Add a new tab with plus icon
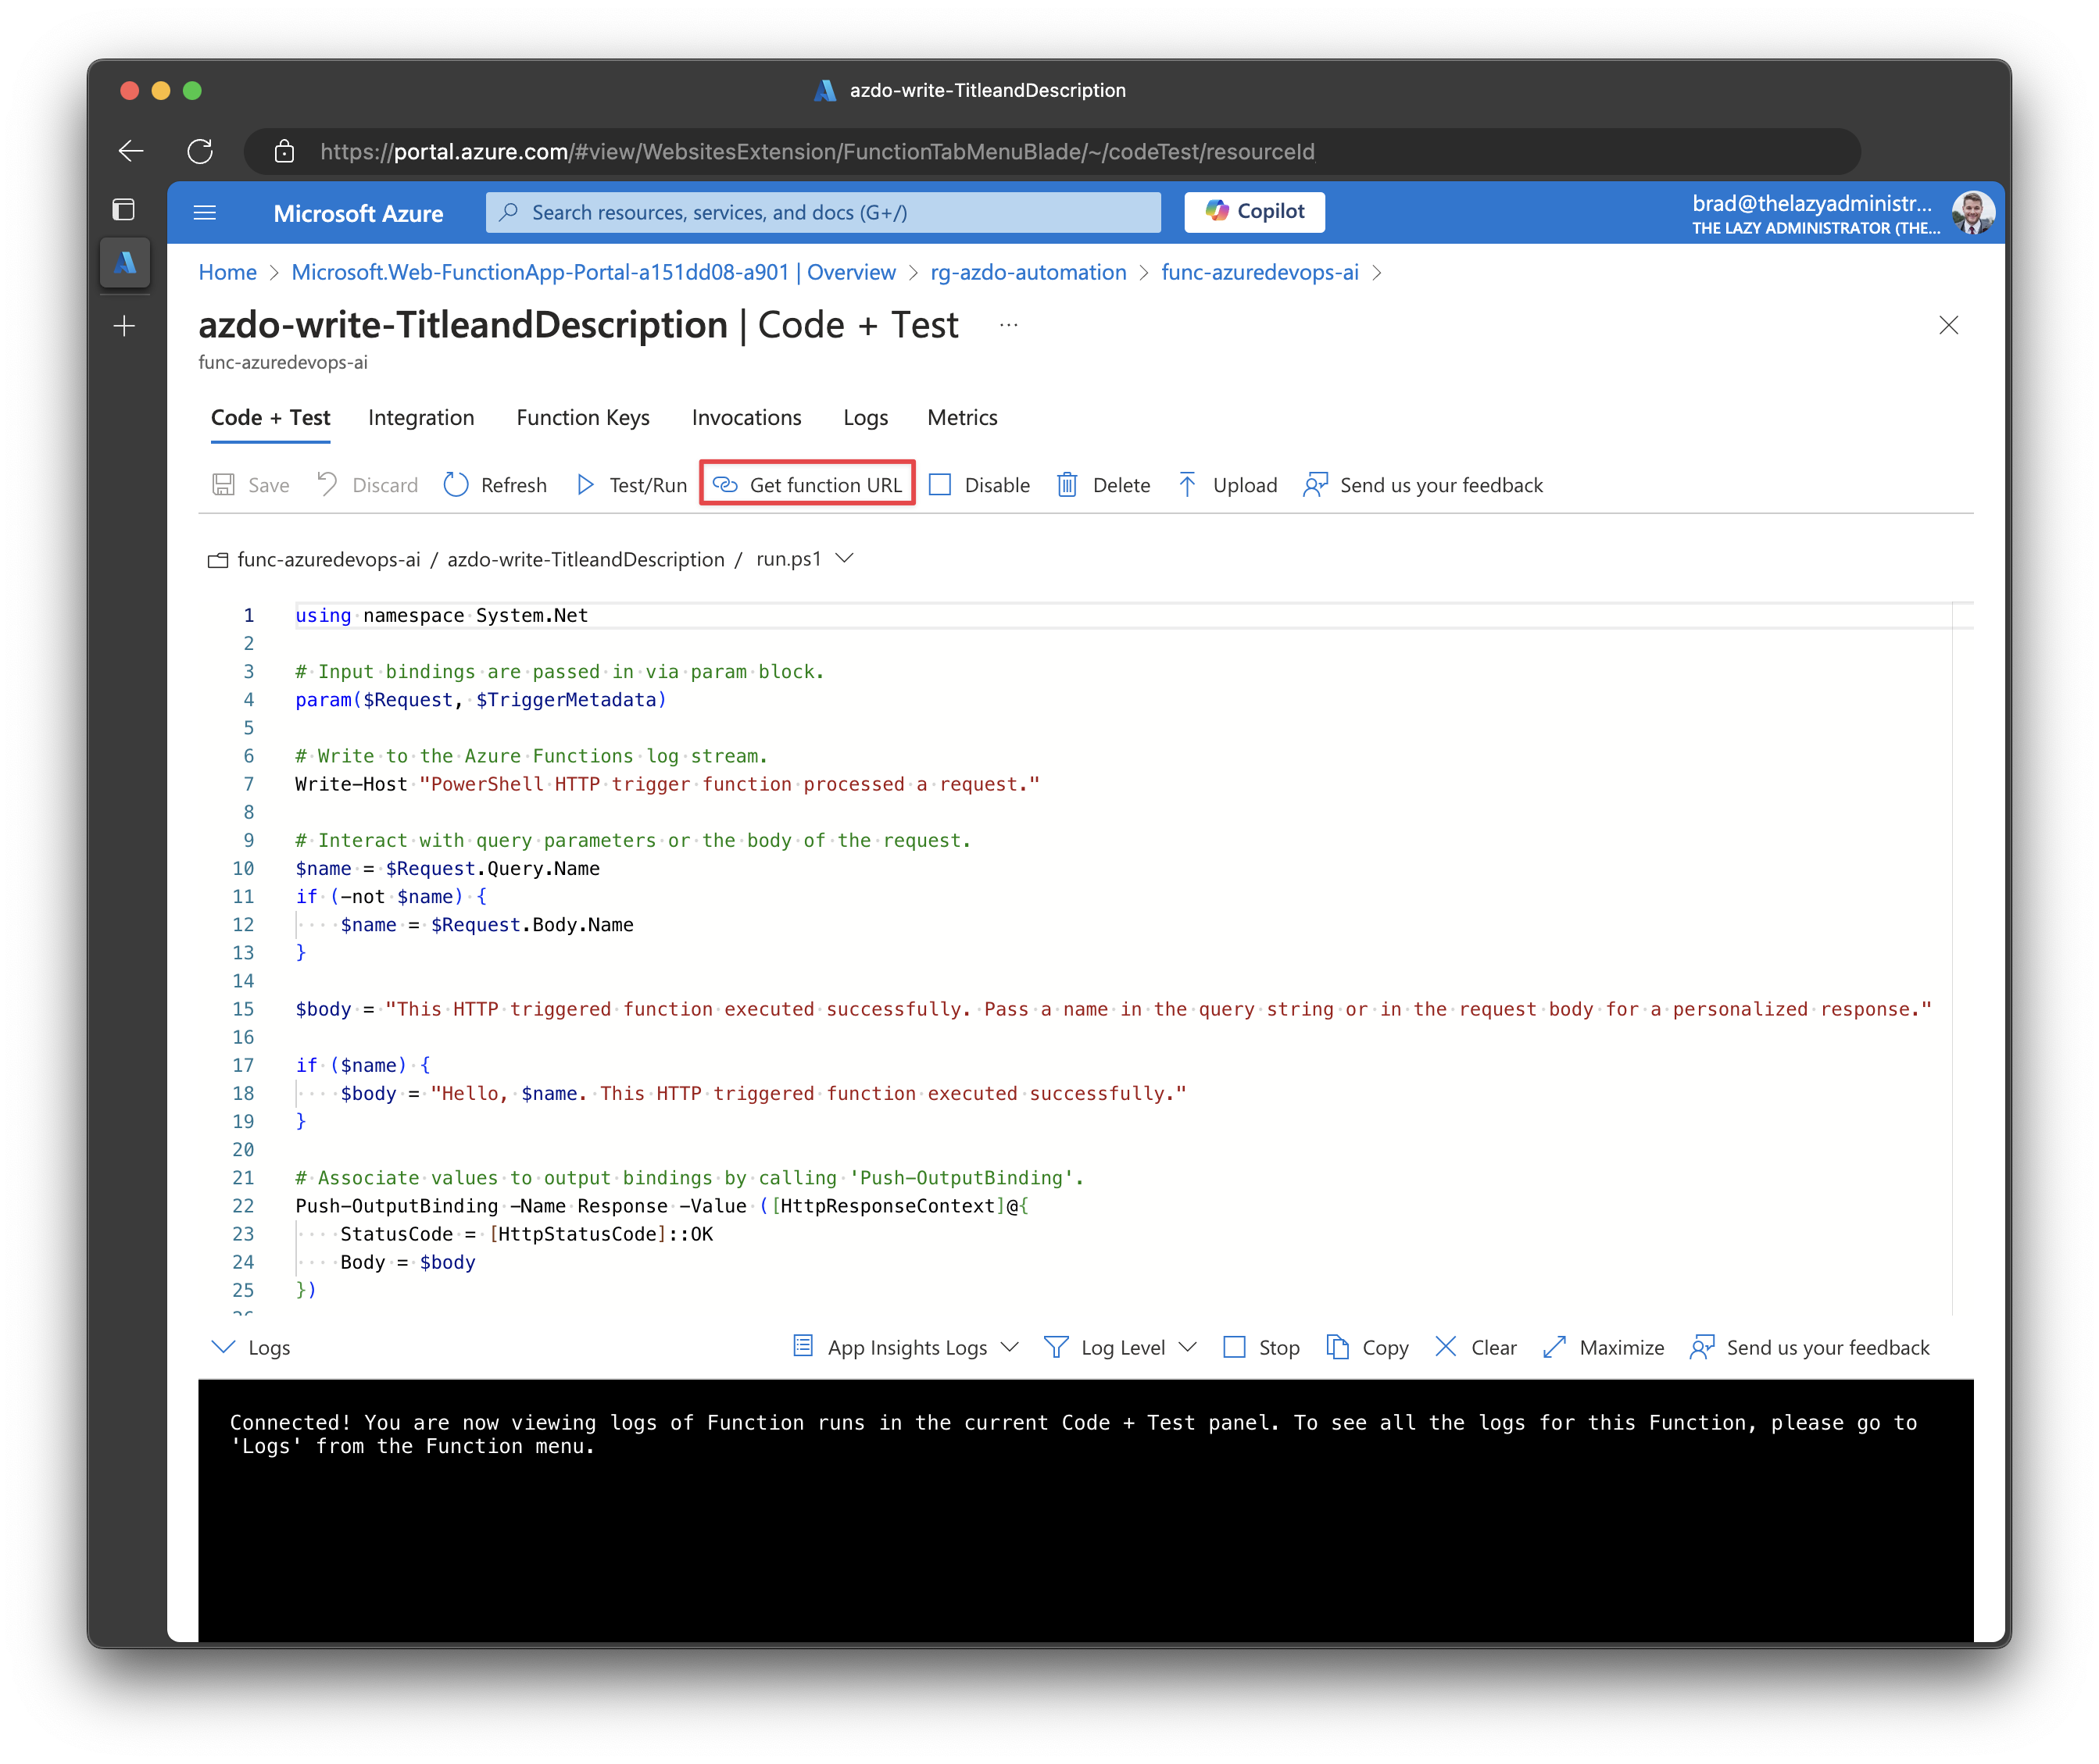The width and height of the screenshot is (2099, 1764). click(x=124, y=326)
